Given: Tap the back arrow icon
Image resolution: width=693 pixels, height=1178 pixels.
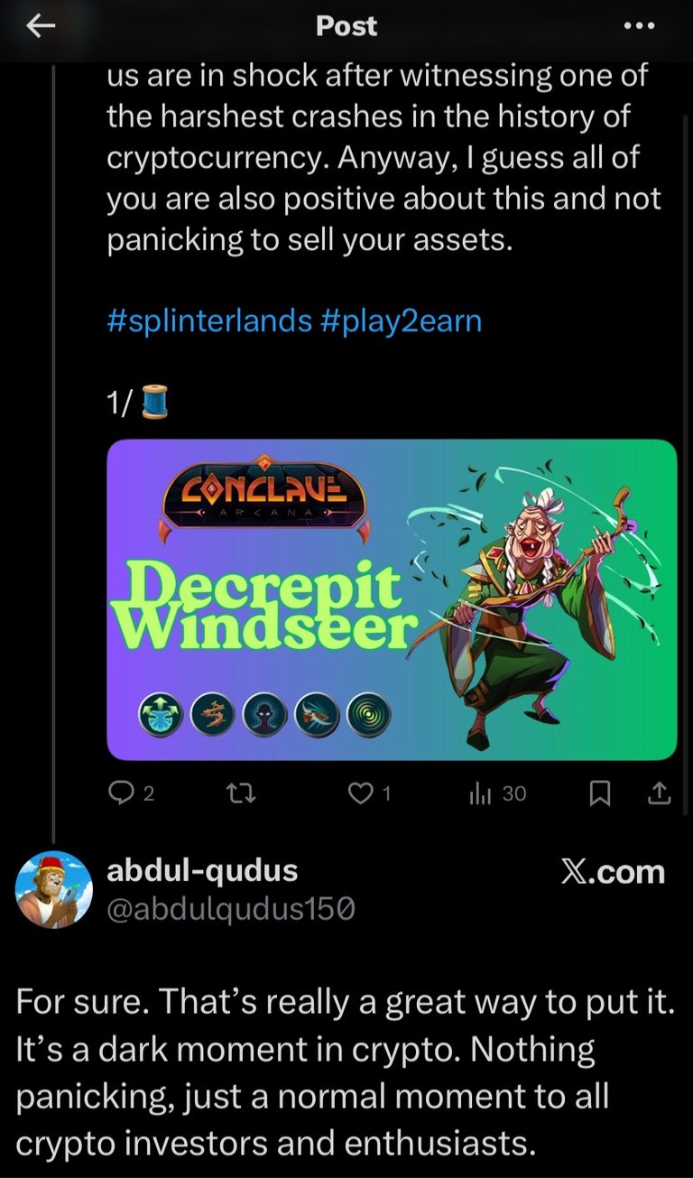Looking at the screenshot, I should [41, 27].
